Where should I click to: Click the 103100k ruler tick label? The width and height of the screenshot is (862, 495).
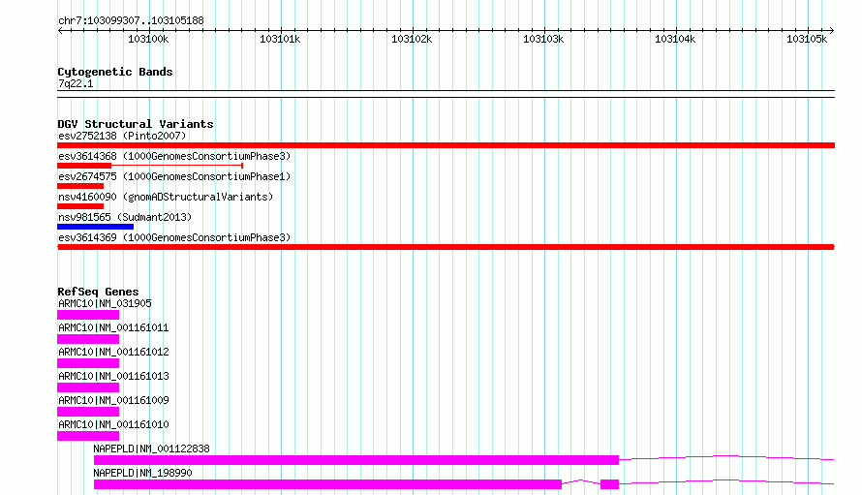click(148, 39)
